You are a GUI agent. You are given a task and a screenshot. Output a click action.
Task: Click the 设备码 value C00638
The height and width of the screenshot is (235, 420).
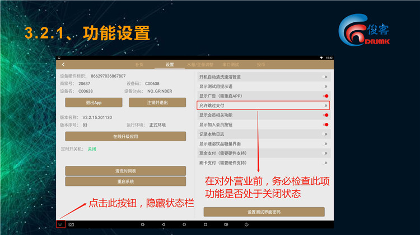[x=152, y=84]
